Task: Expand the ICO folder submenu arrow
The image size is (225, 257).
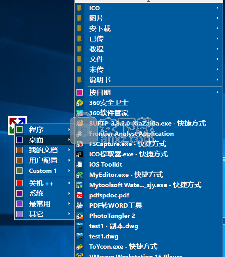Action: [217, 8]
